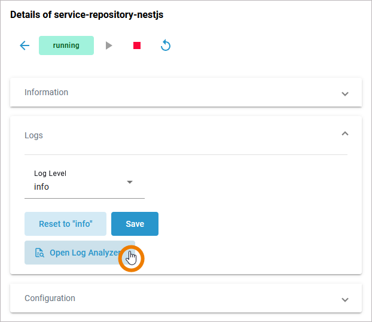
Task: Start the service with the play icon
Action: pyautogui.click(x=109, y=45)
